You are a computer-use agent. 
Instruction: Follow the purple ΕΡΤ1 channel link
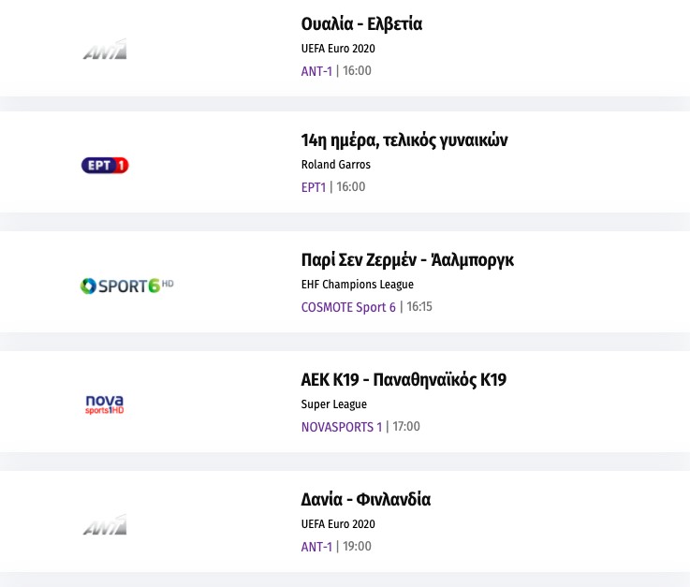314,187
